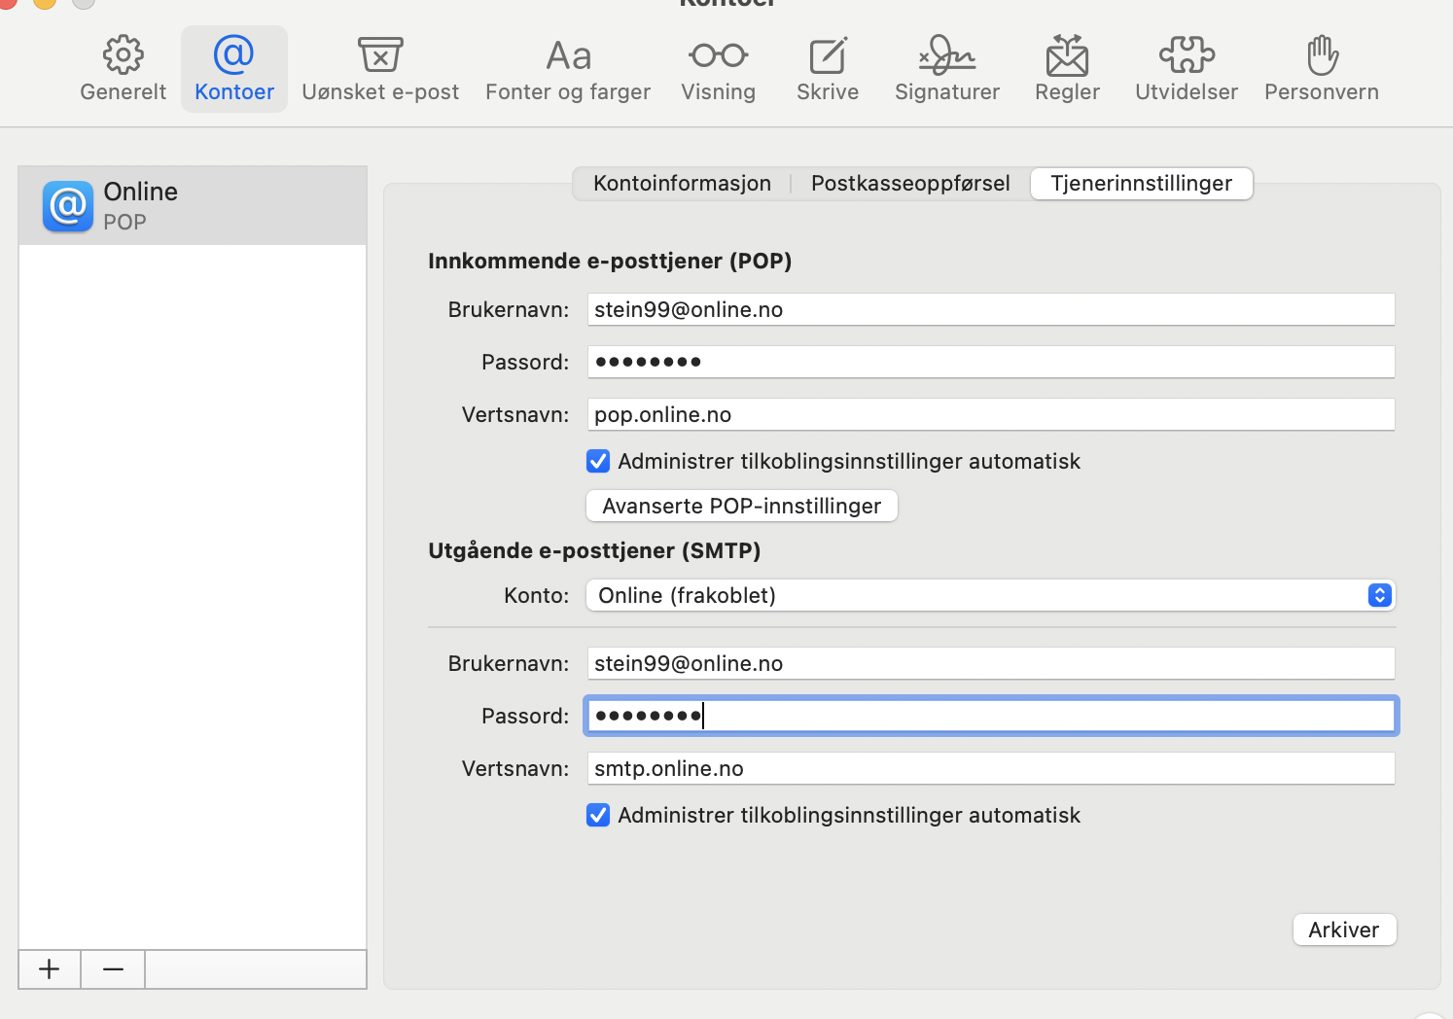Click the SMTP Brukernavn field
The height and width of the screenshot is (1019, 1453).
coord(991,663)
